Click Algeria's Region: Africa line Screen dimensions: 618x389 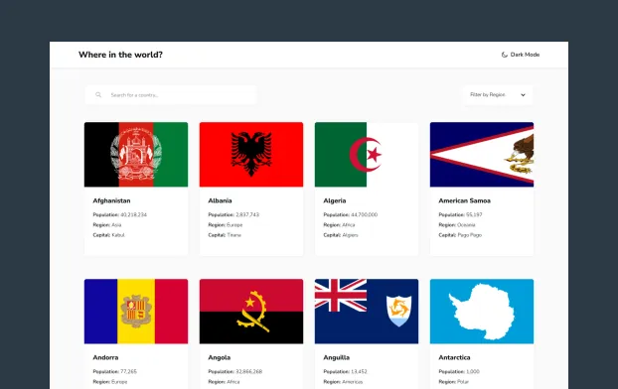pyautogui.click(x=340, y=225)
